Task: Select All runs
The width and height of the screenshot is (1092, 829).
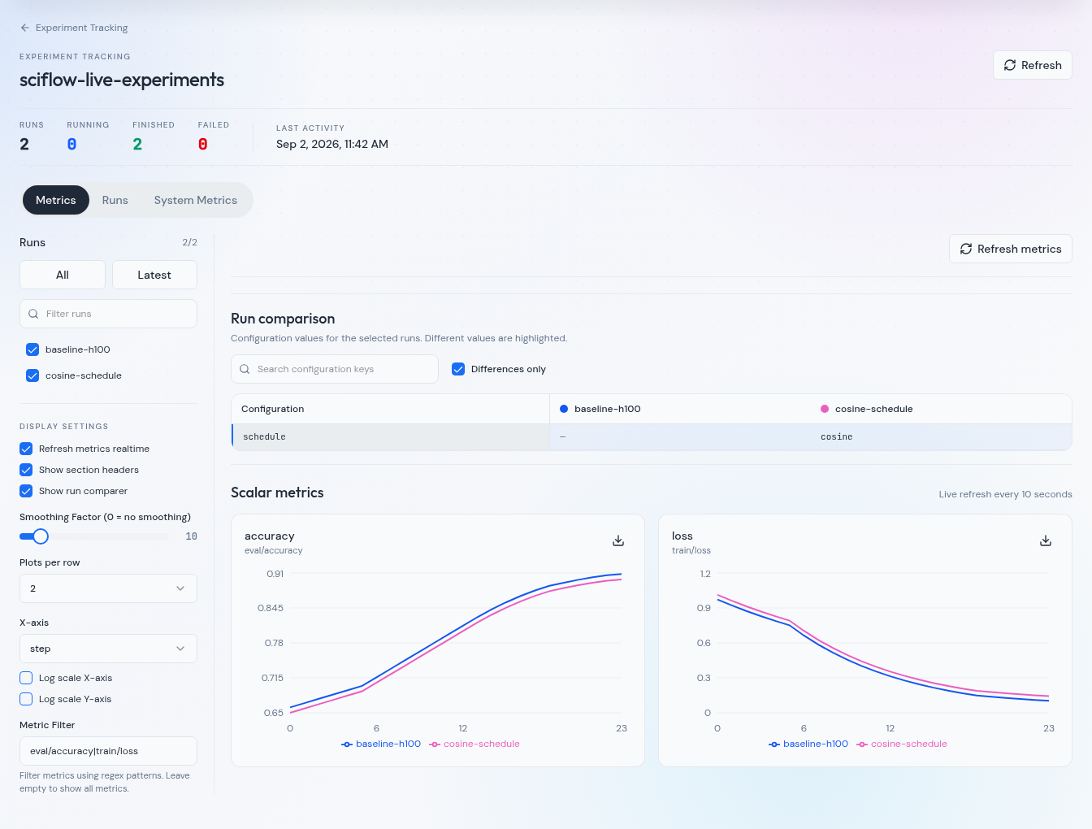Action: 63,275
